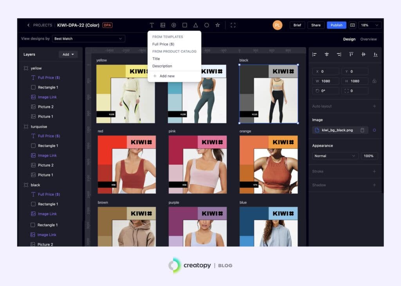The width and height of the screenshot is (401, 286).
Task: Open the Brief panel
Action: 297,25
